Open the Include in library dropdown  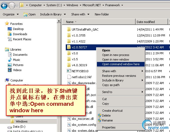coord(53,14)
